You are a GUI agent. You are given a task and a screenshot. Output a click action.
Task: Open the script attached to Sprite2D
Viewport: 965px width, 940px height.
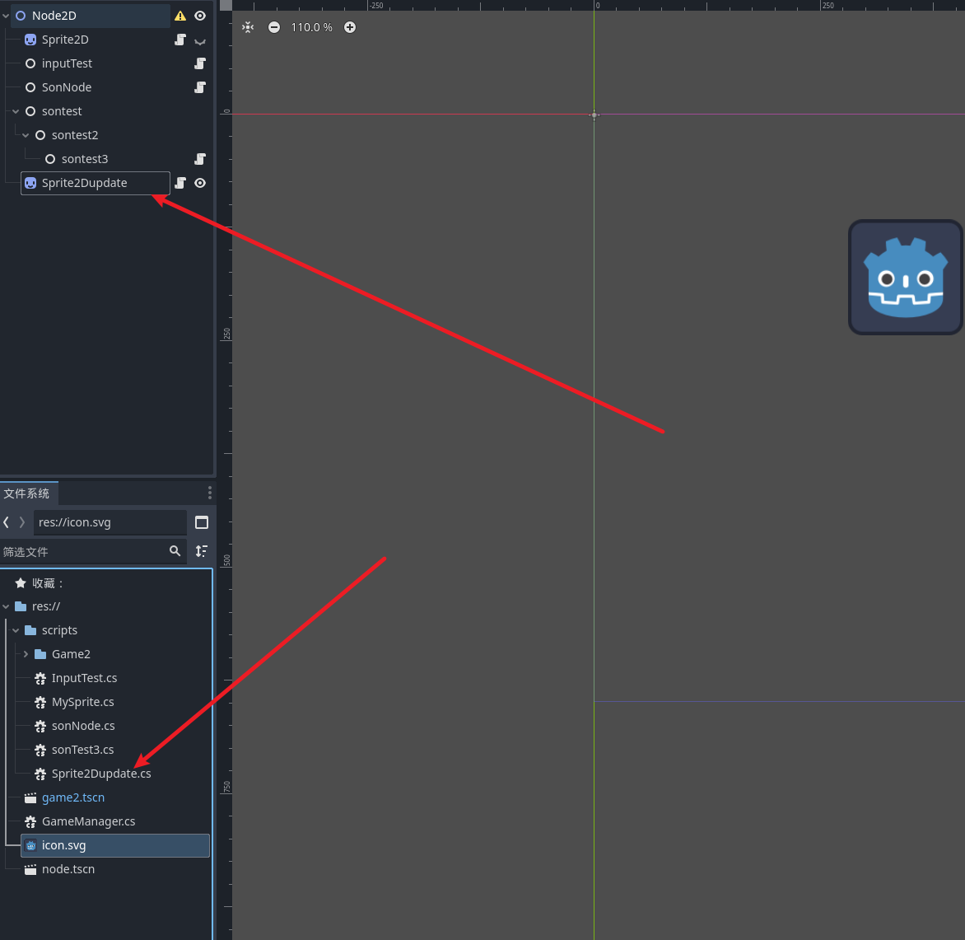click(179, 40)
